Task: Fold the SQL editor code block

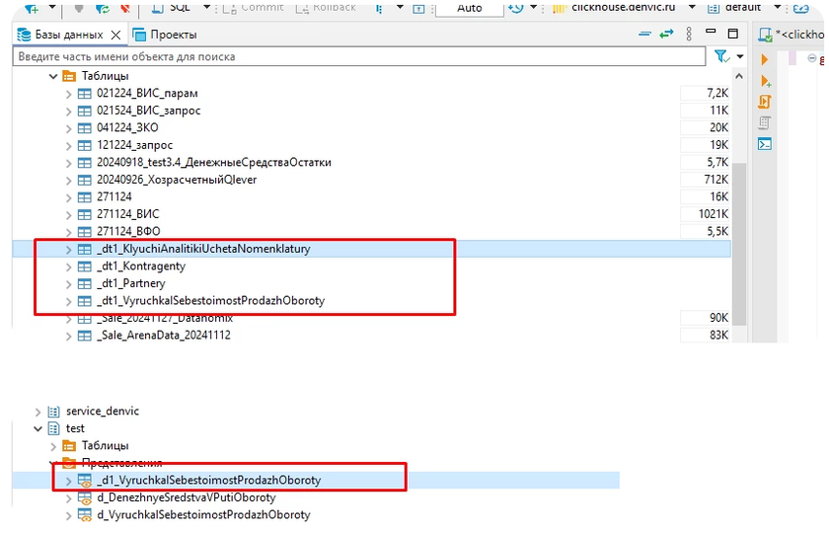Action: (x=811, y=58)
